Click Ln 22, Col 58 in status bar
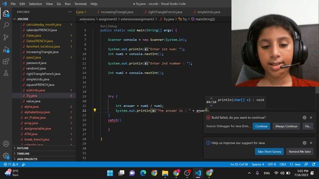 pos(239,165)
